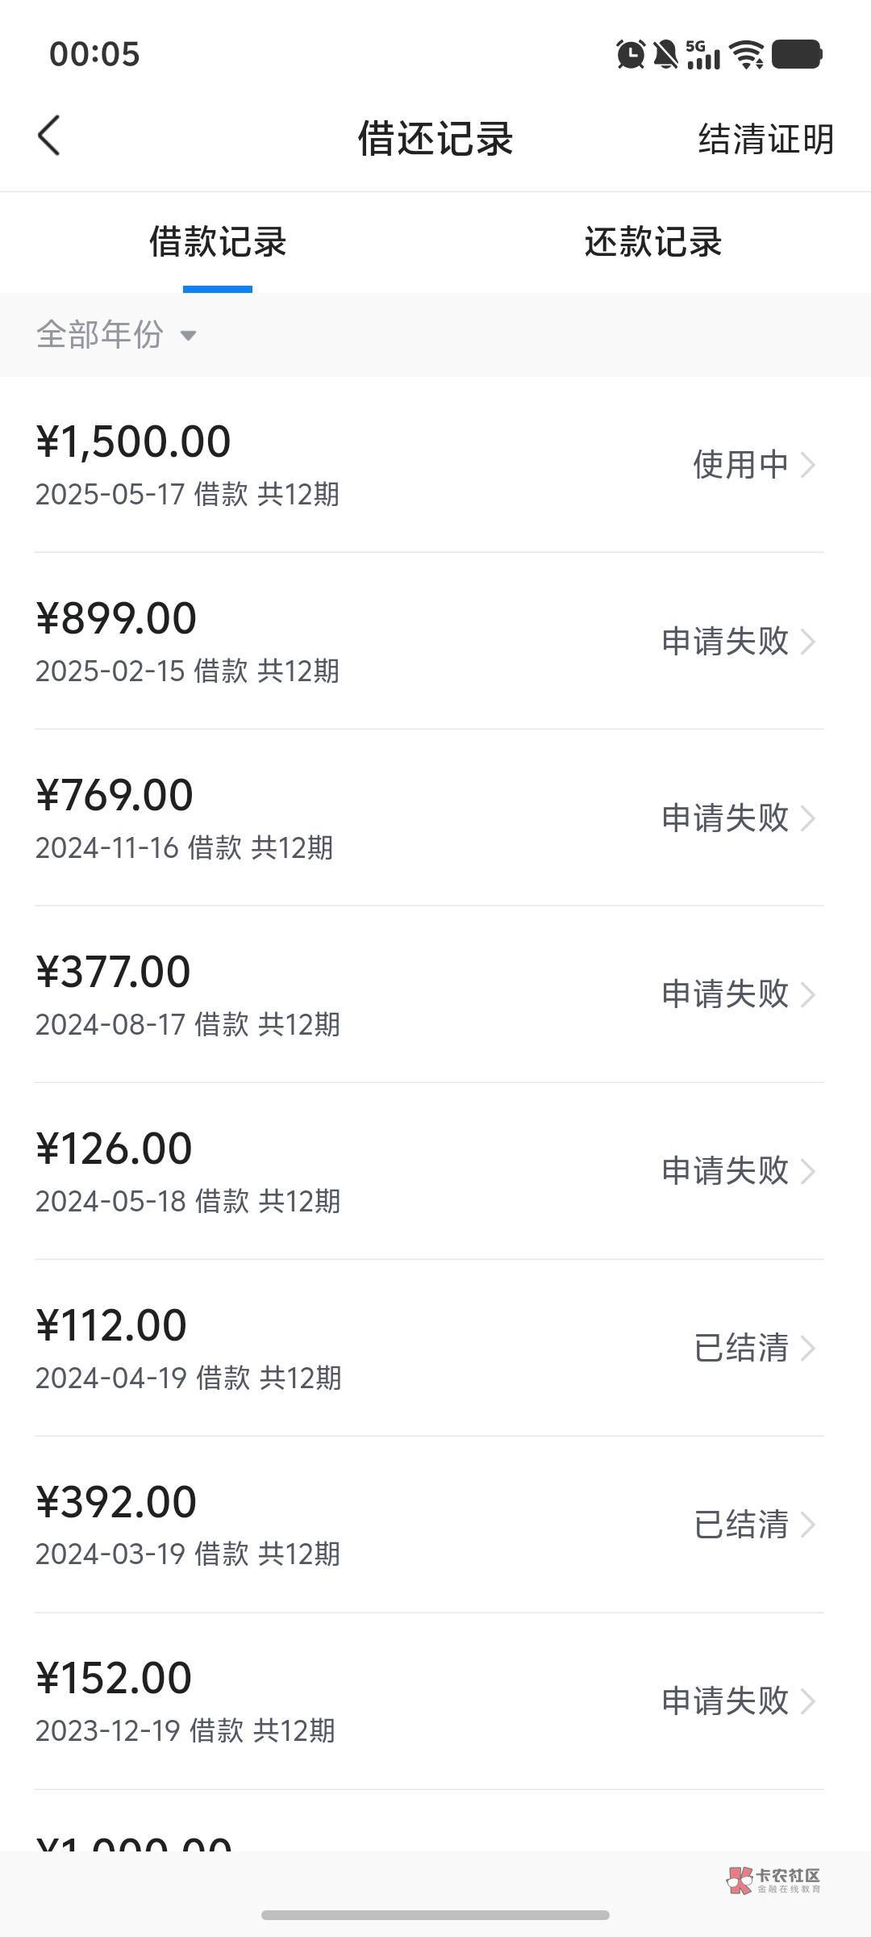
Task: Tap the back arrow icon
Action: pos(49,136)
